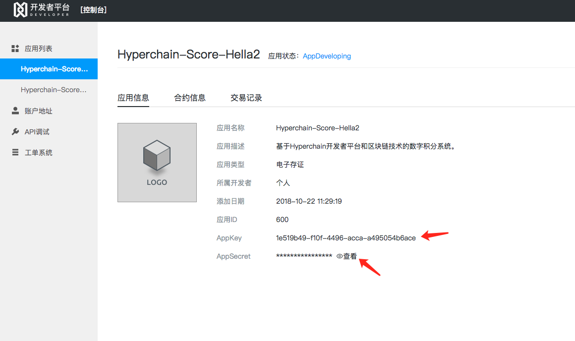Switch to the 交易记录 tab
The height and width of the screenshot is (341, 575).
246,98
